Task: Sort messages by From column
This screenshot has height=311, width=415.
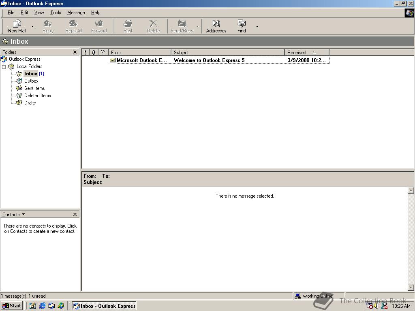Action: 140,52
